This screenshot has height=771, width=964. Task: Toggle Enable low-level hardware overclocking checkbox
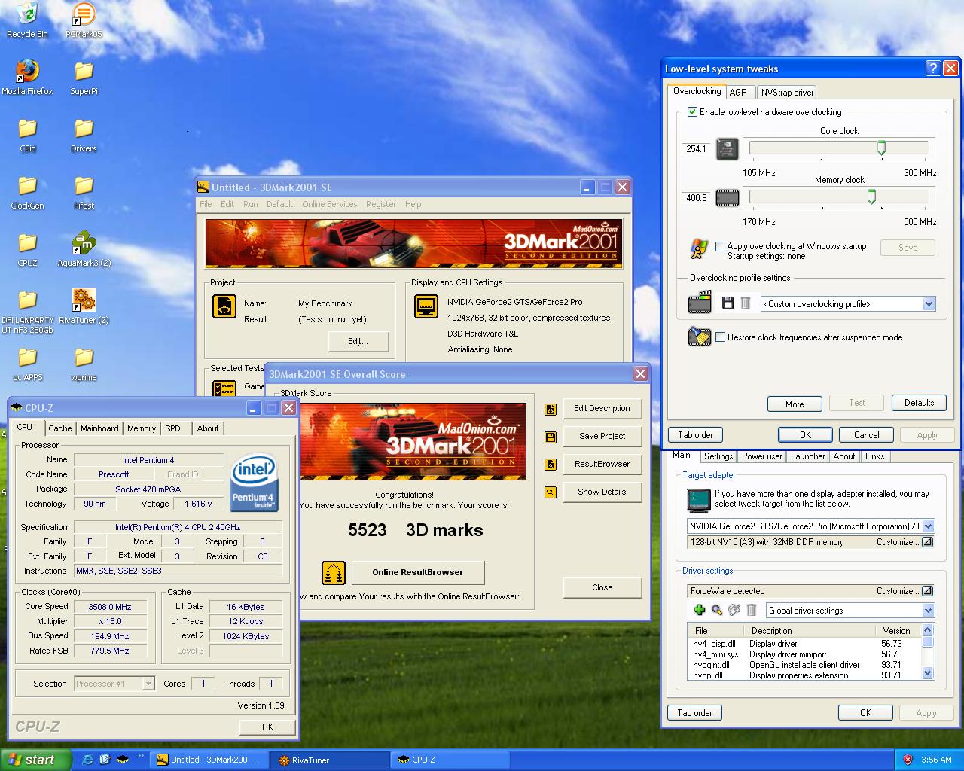(x=693, y=112)
